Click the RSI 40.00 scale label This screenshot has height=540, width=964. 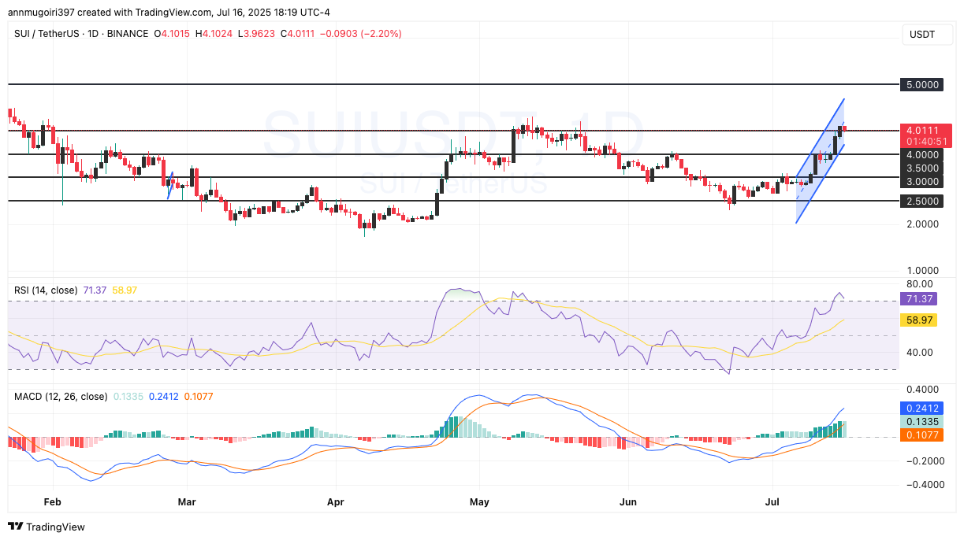(920, 352)
